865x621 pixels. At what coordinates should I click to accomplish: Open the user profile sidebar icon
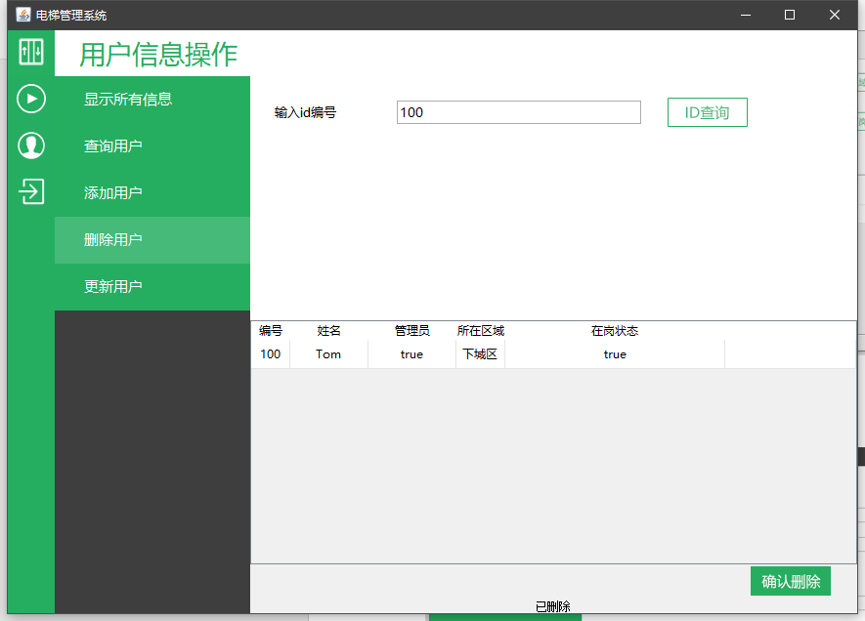(31, 145)
